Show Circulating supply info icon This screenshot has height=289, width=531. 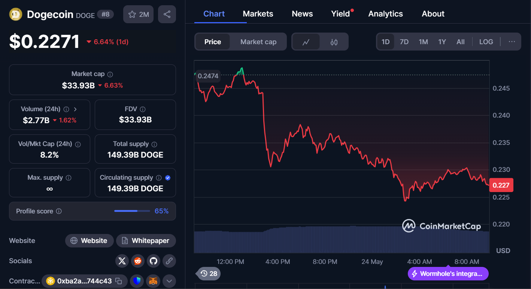pos(159,178)
